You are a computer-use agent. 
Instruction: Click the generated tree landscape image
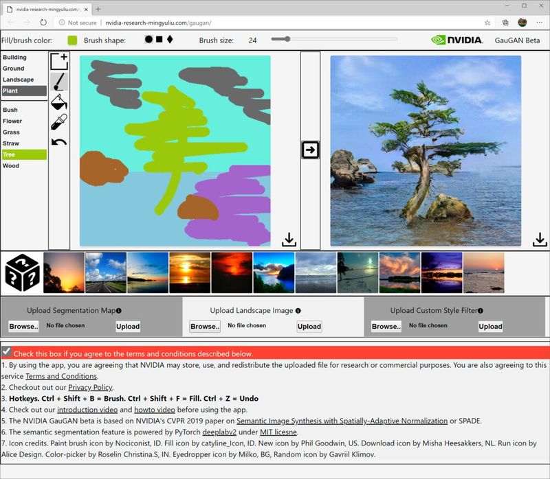click(x=426, y=151)
